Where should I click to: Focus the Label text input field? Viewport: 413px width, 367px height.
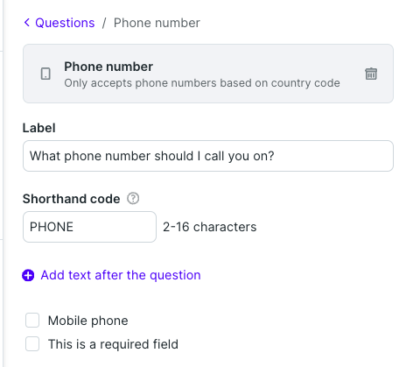point(208,156)
